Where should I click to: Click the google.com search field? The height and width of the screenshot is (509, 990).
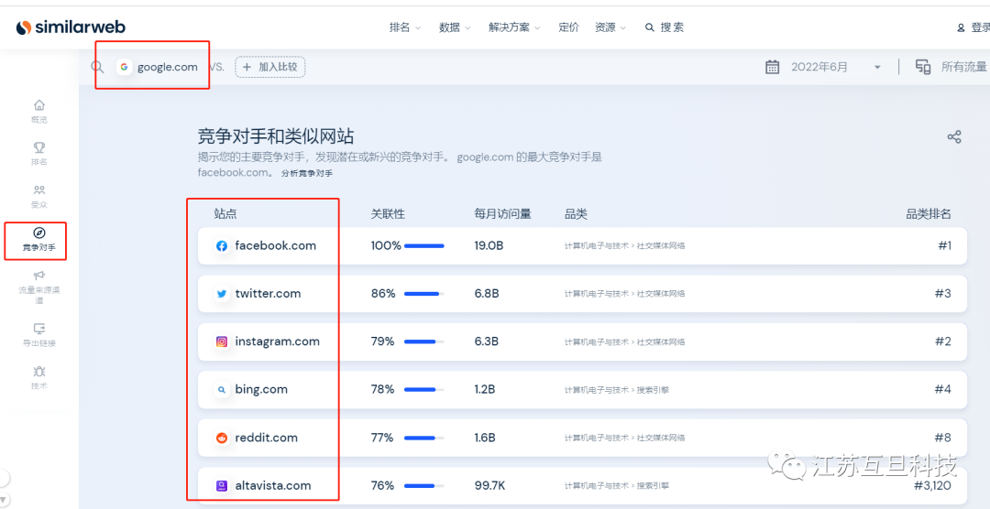pyautogui.click(x=167, y=67)
